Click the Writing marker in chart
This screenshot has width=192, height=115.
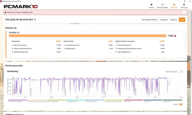coord(105,93)
